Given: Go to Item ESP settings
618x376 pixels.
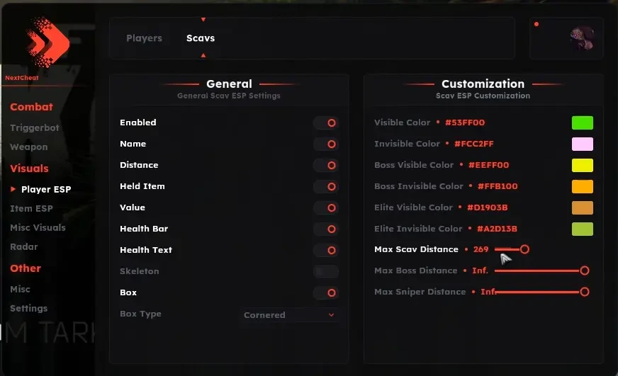Looking at the screenshot, I should (x=31, y=209).
